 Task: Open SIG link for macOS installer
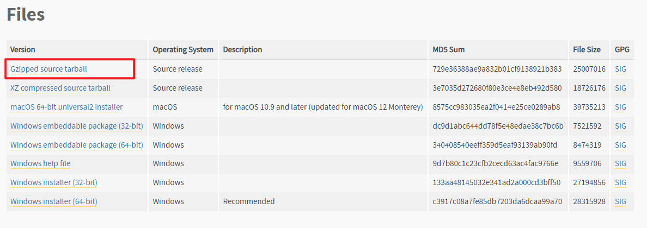click(620, 107)
